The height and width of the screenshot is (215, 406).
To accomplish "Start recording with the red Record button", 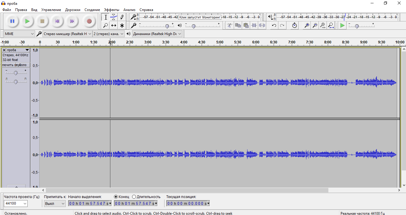I will (x=89, y=21).
